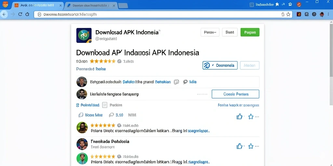Open 'Fenina kaorker enernges' link
The height and width of the screenshot is (166, 333).
(238, 105)
